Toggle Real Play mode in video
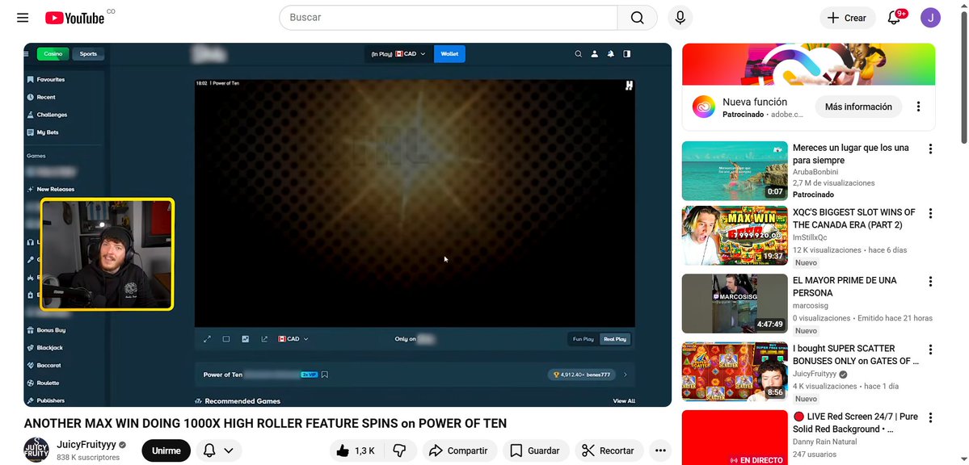969x465 pixels. [x=615, y=339]
